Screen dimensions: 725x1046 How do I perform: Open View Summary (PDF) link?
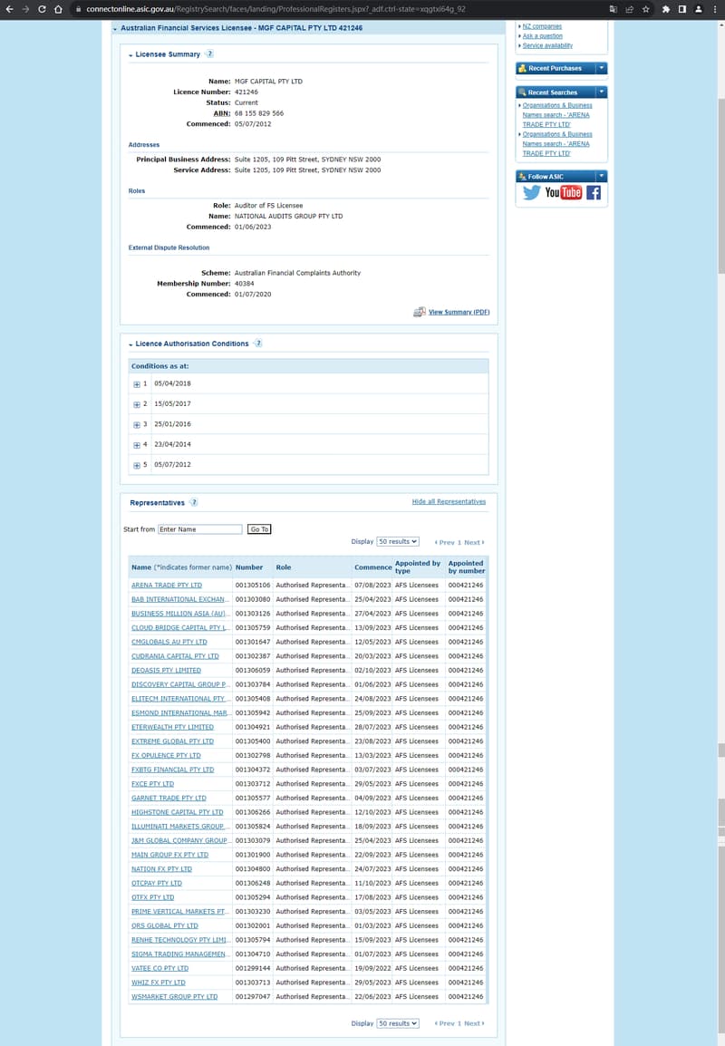(459, 312)
